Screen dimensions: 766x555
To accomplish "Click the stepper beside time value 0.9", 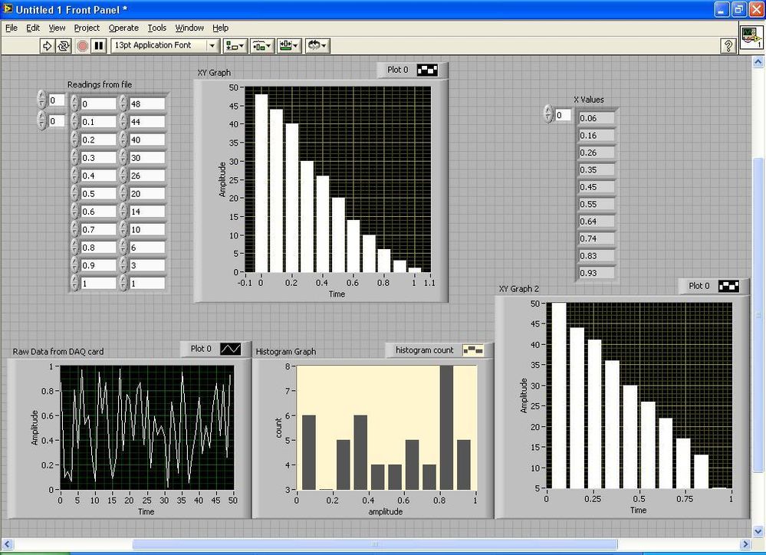I will [x=74, y=265].
